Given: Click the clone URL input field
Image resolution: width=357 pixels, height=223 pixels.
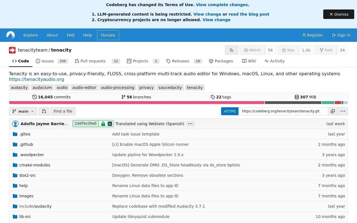Looking at the screenshot, I should pyautogui.click(x=283, y=111).
